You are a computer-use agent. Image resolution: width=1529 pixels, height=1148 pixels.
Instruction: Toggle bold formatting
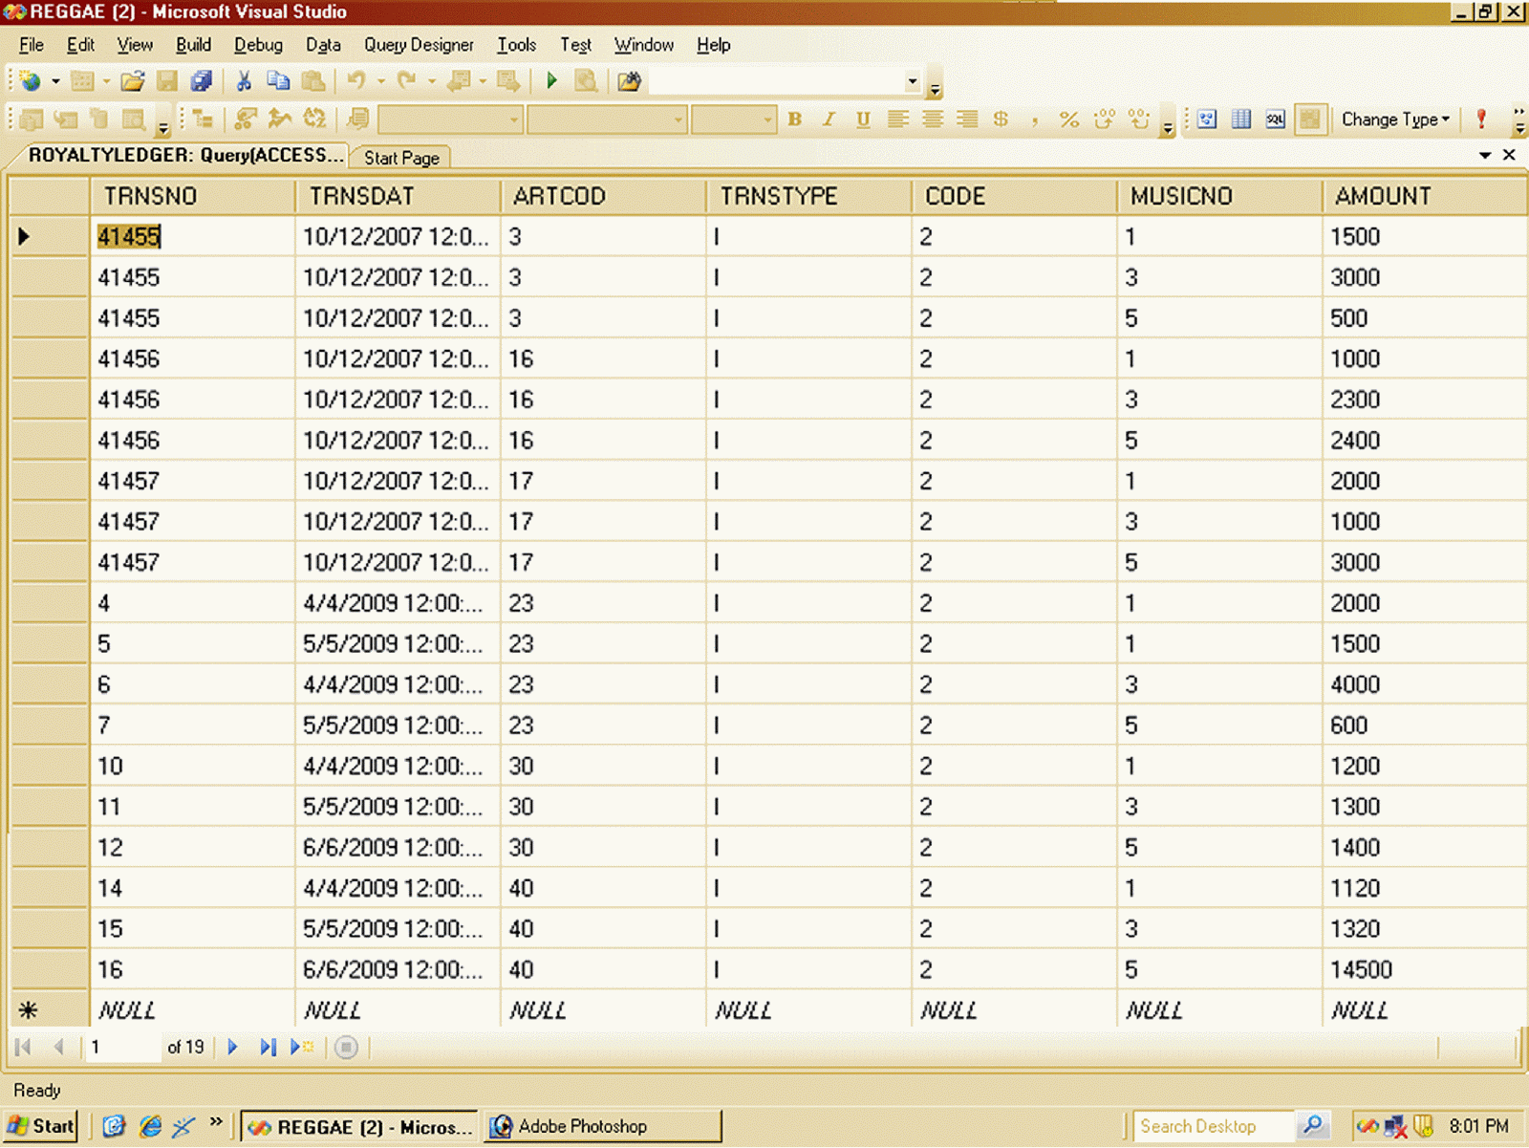coord(794,119)
